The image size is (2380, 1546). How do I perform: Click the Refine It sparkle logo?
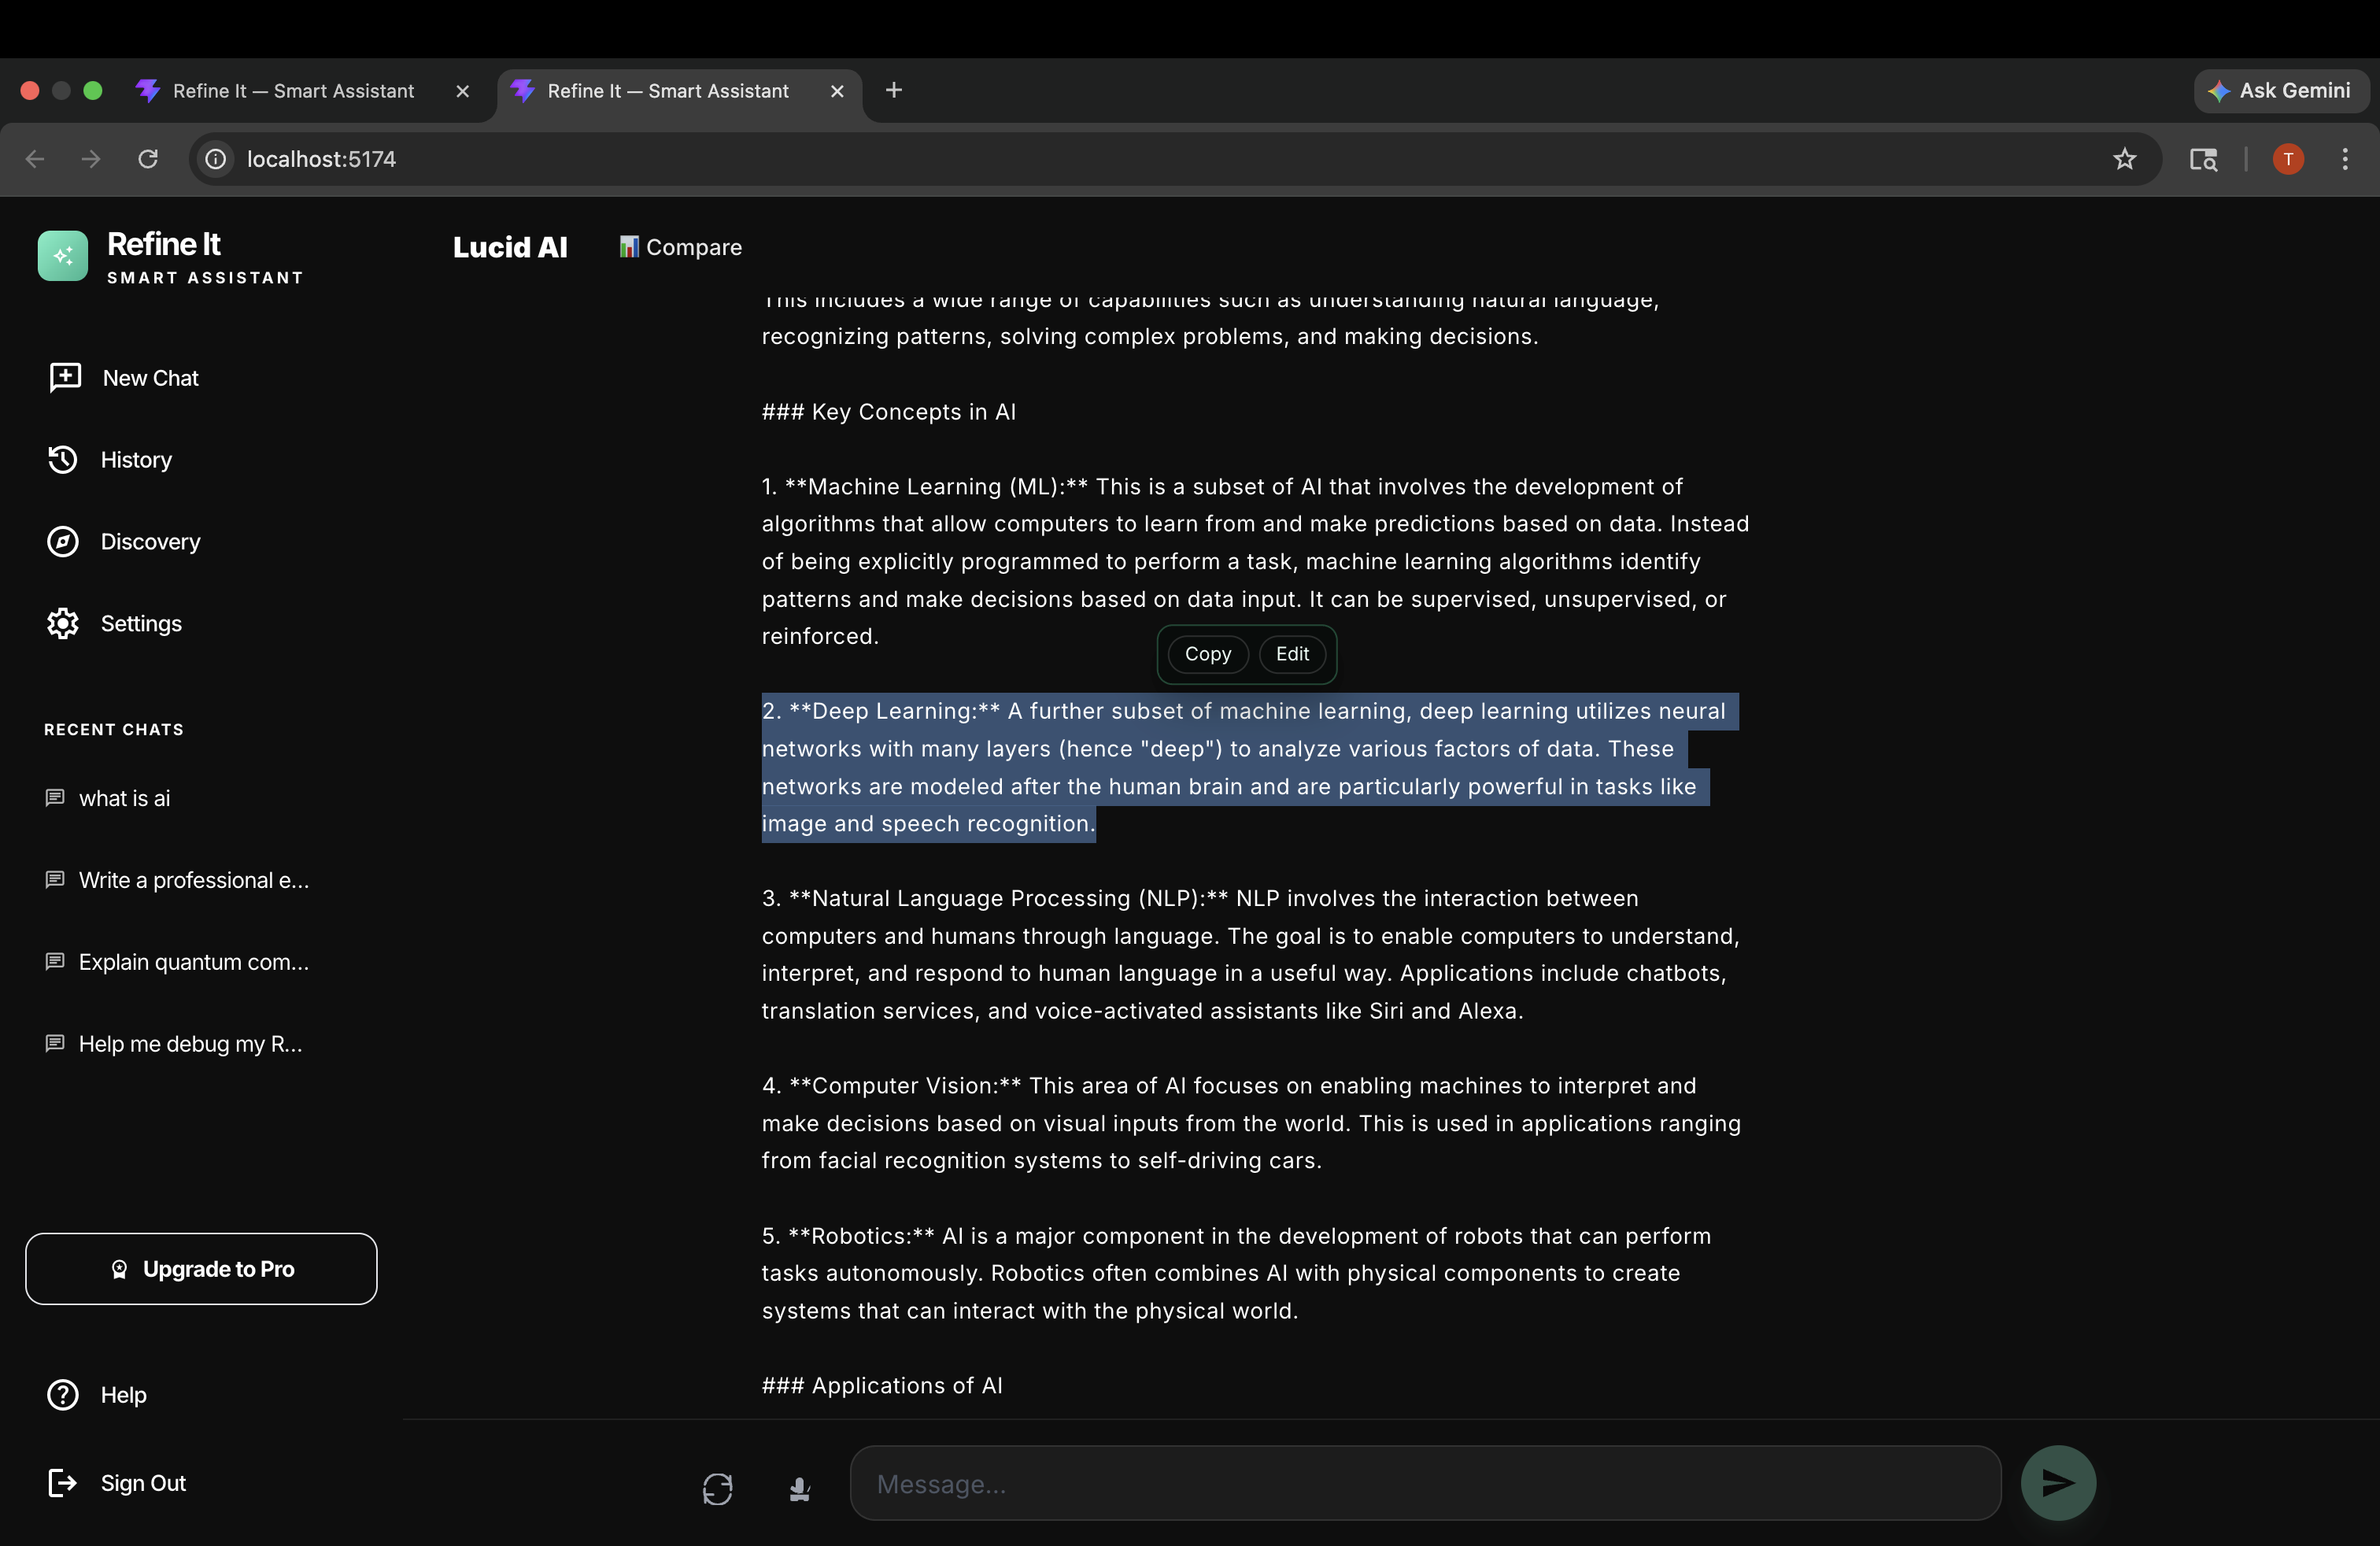pyautogui.click(x=63, y=256)
